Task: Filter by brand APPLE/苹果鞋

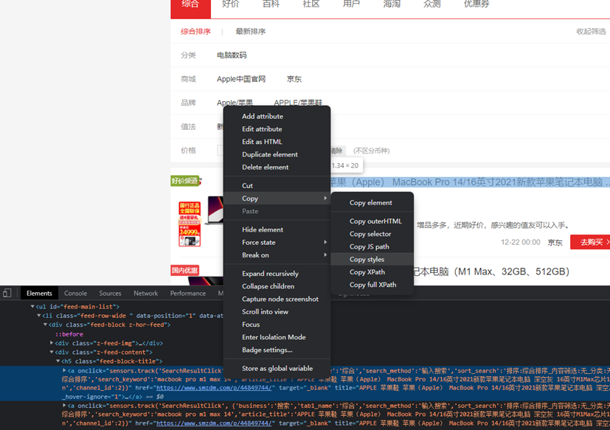Action: [x=298, y=103]
